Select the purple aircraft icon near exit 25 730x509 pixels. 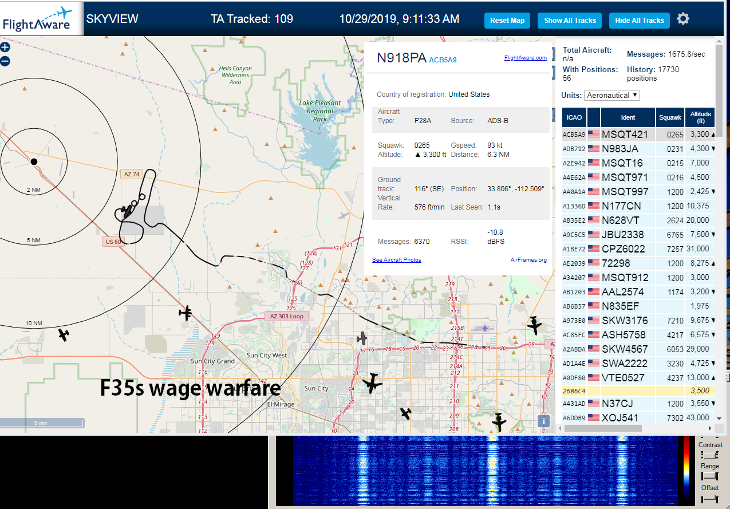click(x=486, y=328)
